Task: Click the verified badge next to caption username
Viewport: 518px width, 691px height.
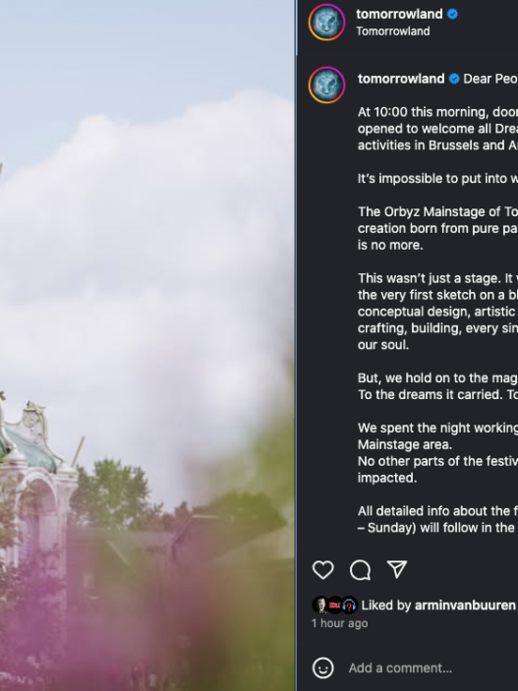Action: pos(454,79)
